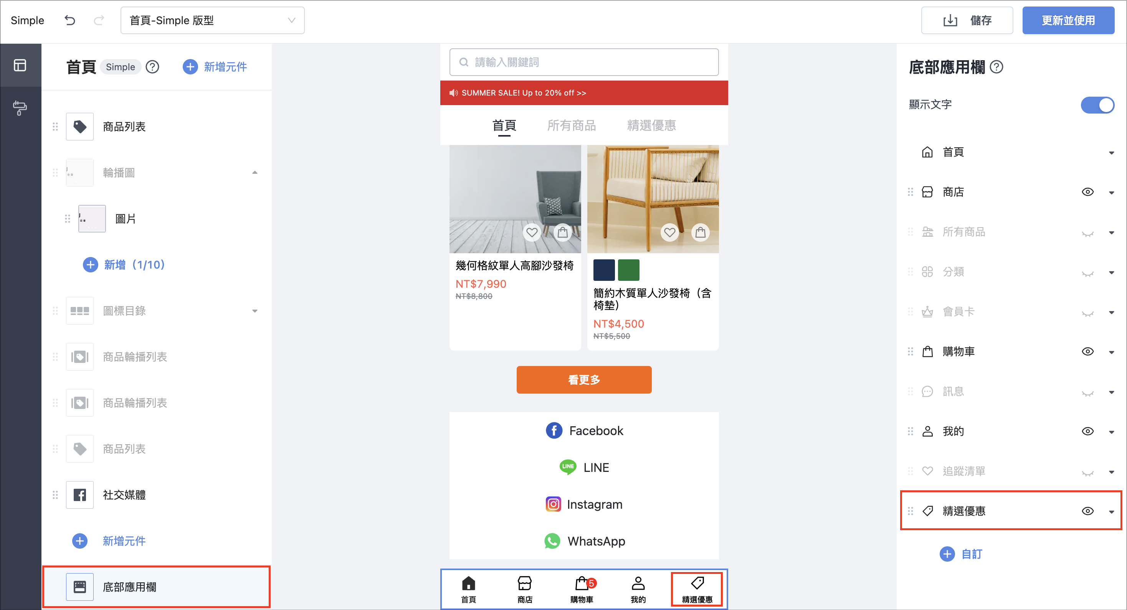Tap 商店 icon in preview bottom bar
Screen dimensions: 1127x610
(525, 583)
